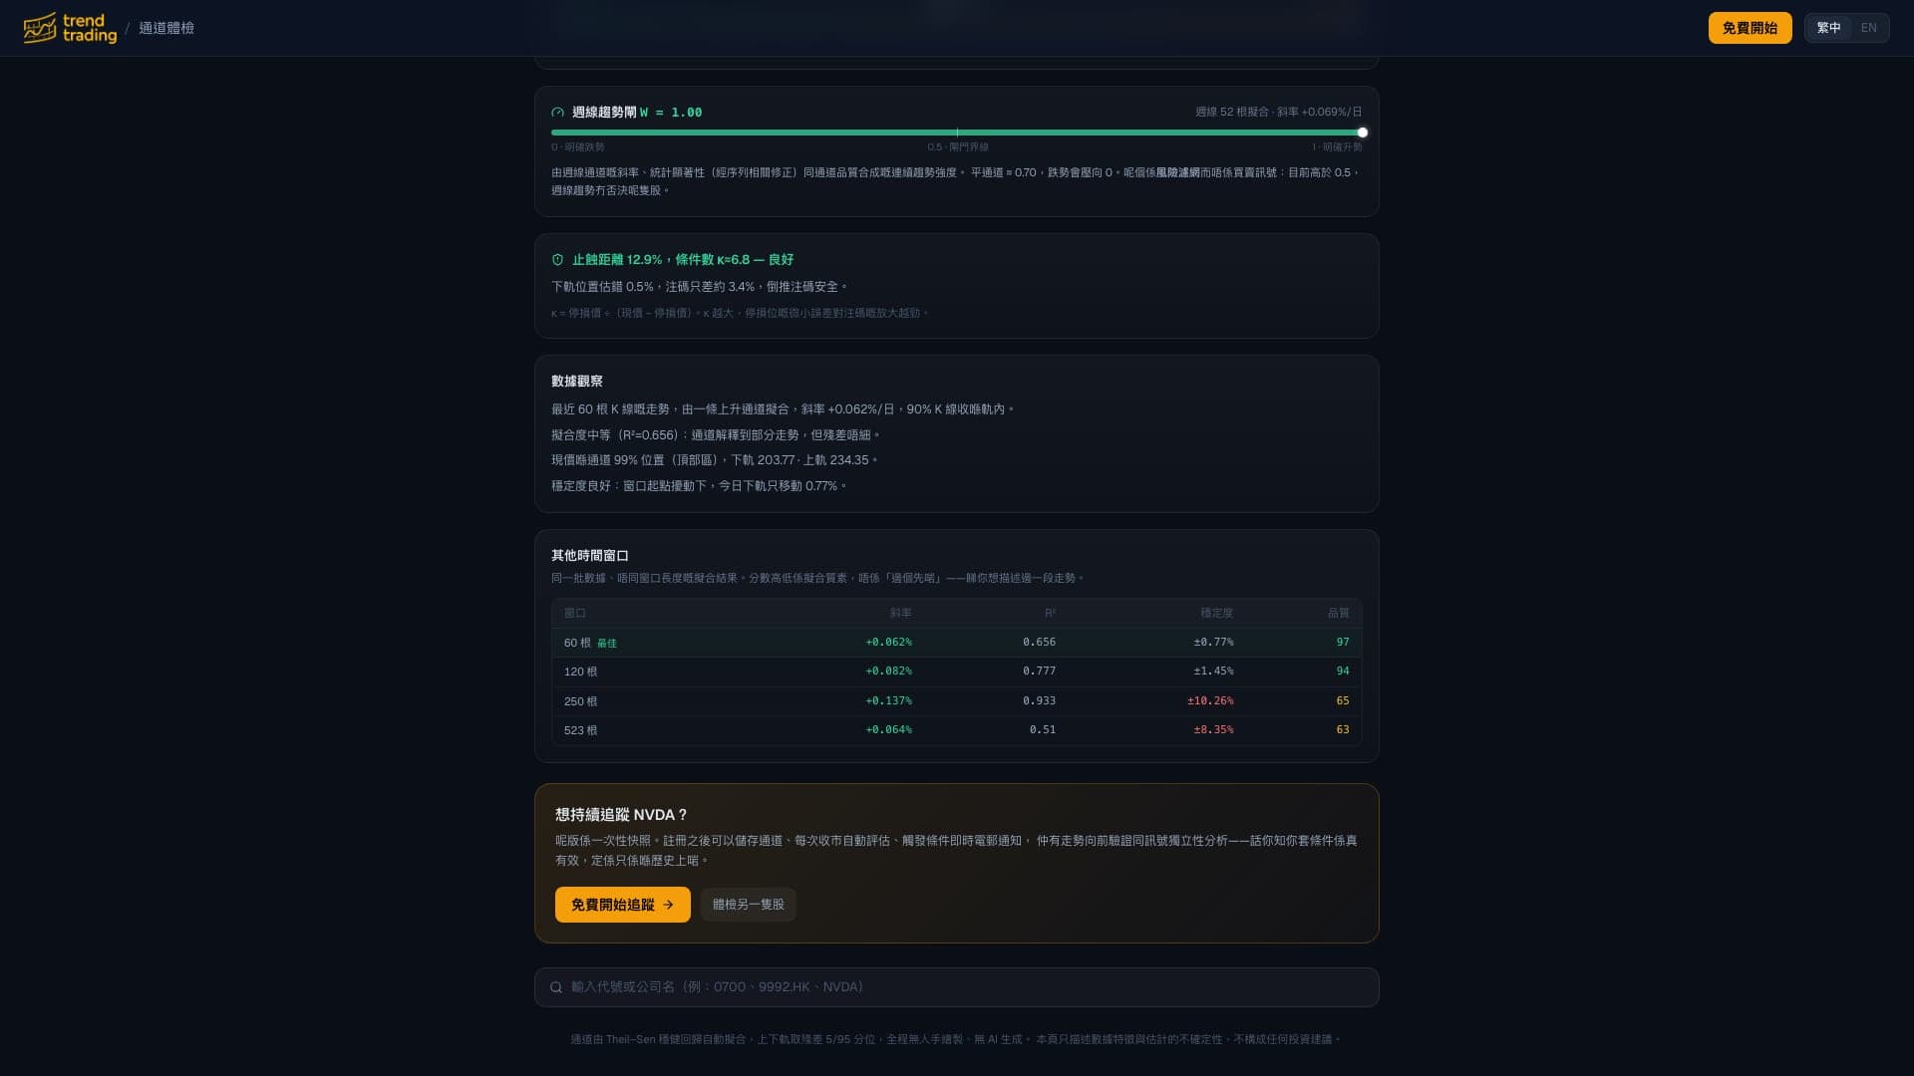Image resolution: width=1914 pixels, height=1076 pixels.
Task: Select the 250 根 window row
Action: point(956,701)
